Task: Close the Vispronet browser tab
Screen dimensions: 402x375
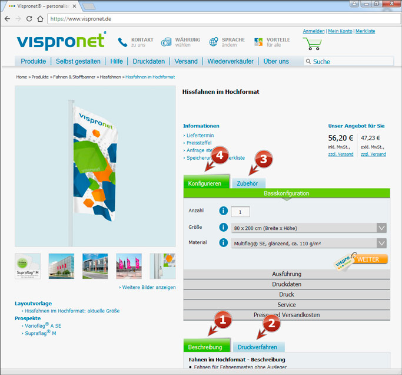Action: point(74,6)
